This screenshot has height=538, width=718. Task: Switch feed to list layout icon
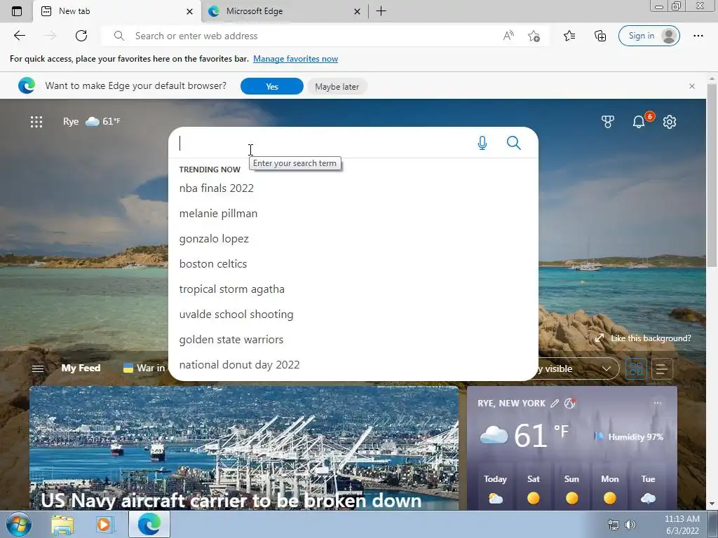pos(662,368)
